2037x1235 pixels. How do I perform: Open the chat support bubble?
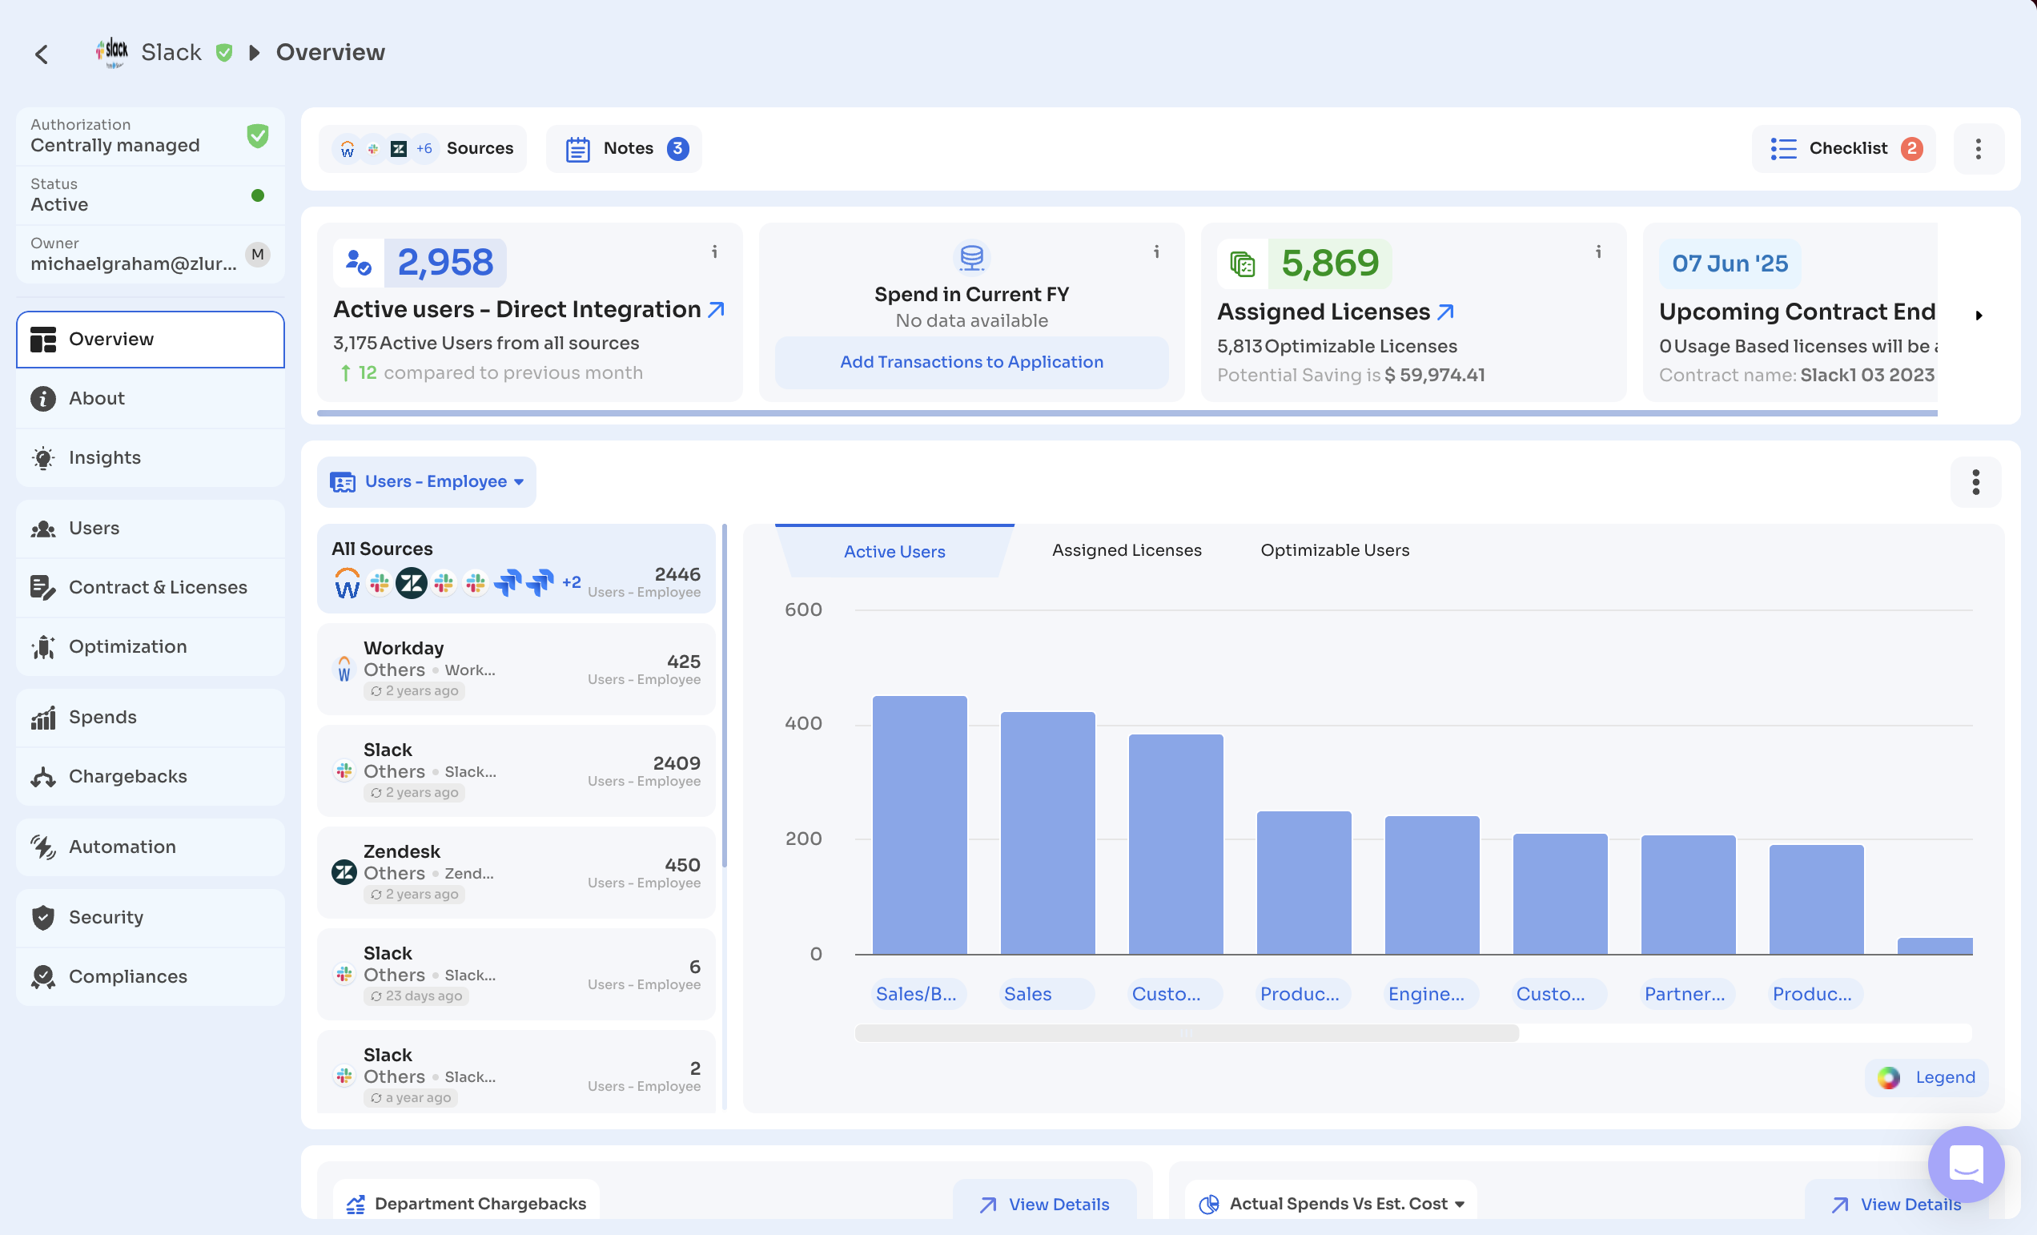(x=1967, y=1165)
